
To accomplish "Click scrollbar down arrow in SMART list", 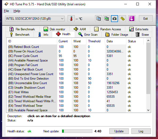I will point(148,110).
